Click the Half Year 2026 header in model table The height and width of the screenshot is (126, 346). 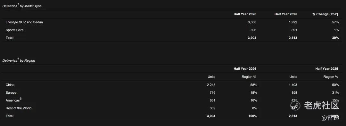click(245, 14)
